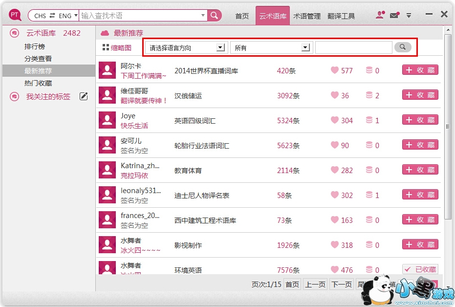The height and width of the screenshot is (307, 455).
Task: Open the top-right dropdown menu arrow
Action: 409,15
